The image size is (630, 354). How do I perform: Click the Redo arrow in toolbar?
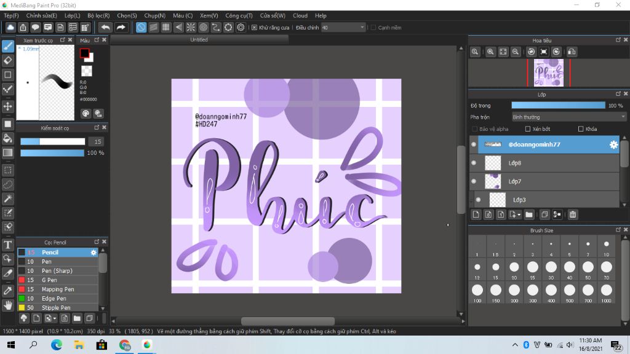coord(121,27)
